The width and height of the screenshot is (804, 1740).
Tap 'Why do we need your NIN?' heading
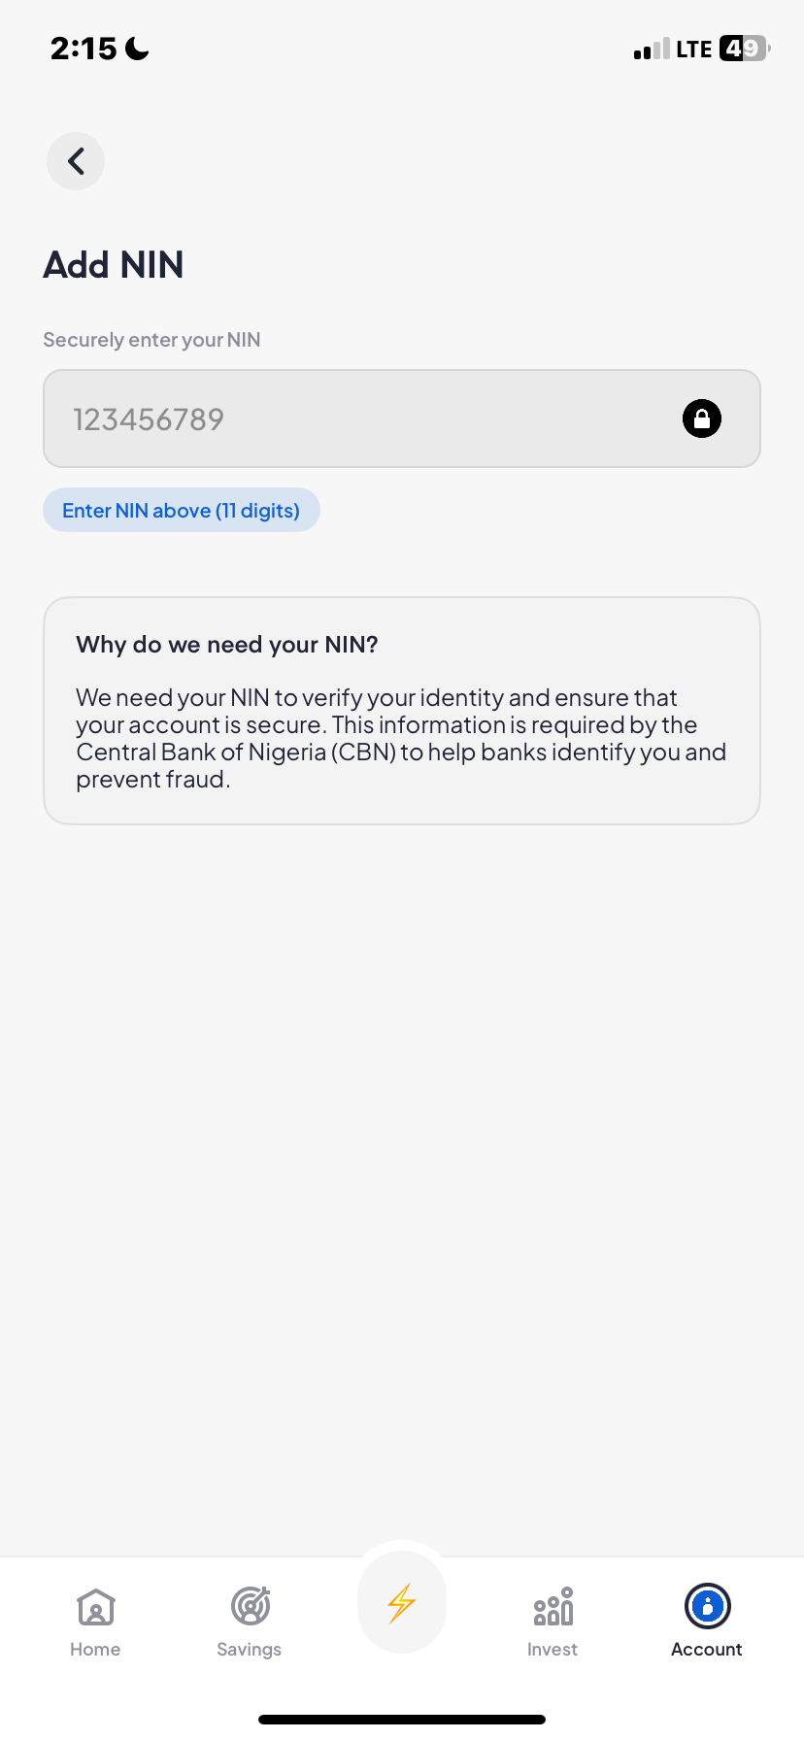click(x=227, y=645)
